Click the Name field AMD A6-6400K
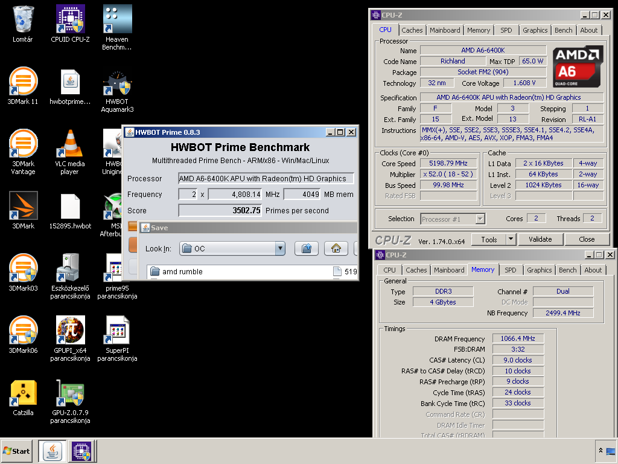The image size is (618, 464). (483, 50)
